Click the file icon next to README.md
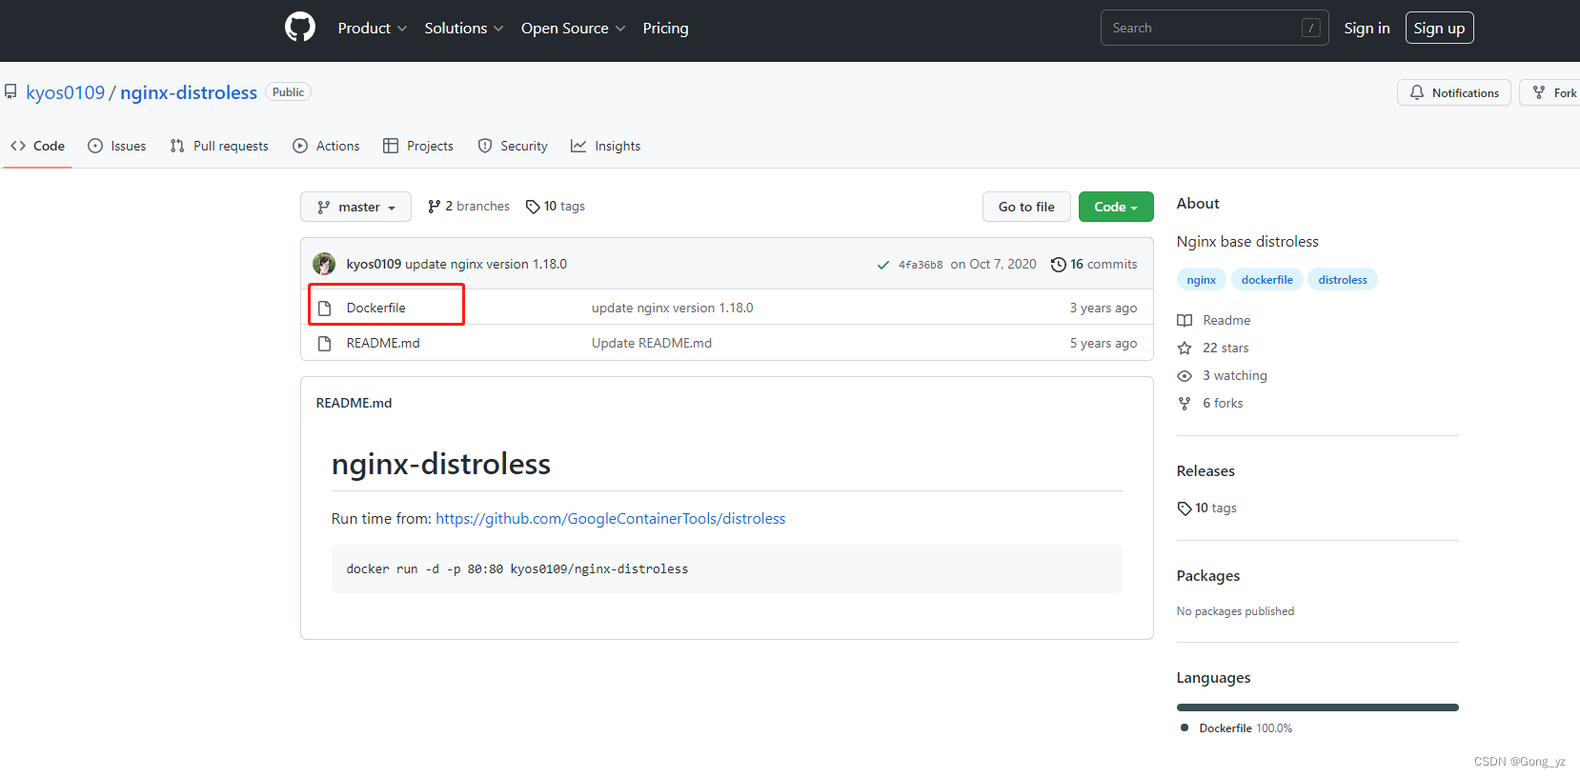 pyautogui.click(x=325, y=344)
